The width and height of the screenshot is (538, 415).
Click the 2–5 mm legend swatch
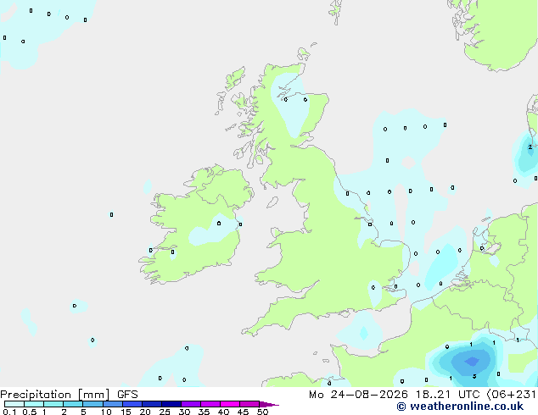[73, 404]
